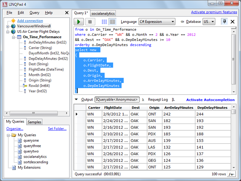Image resolution: width=241 pixels, height=181 pixels.
Task: Open the Output tab
Action: pyautogui.click(x=87, y=100)
